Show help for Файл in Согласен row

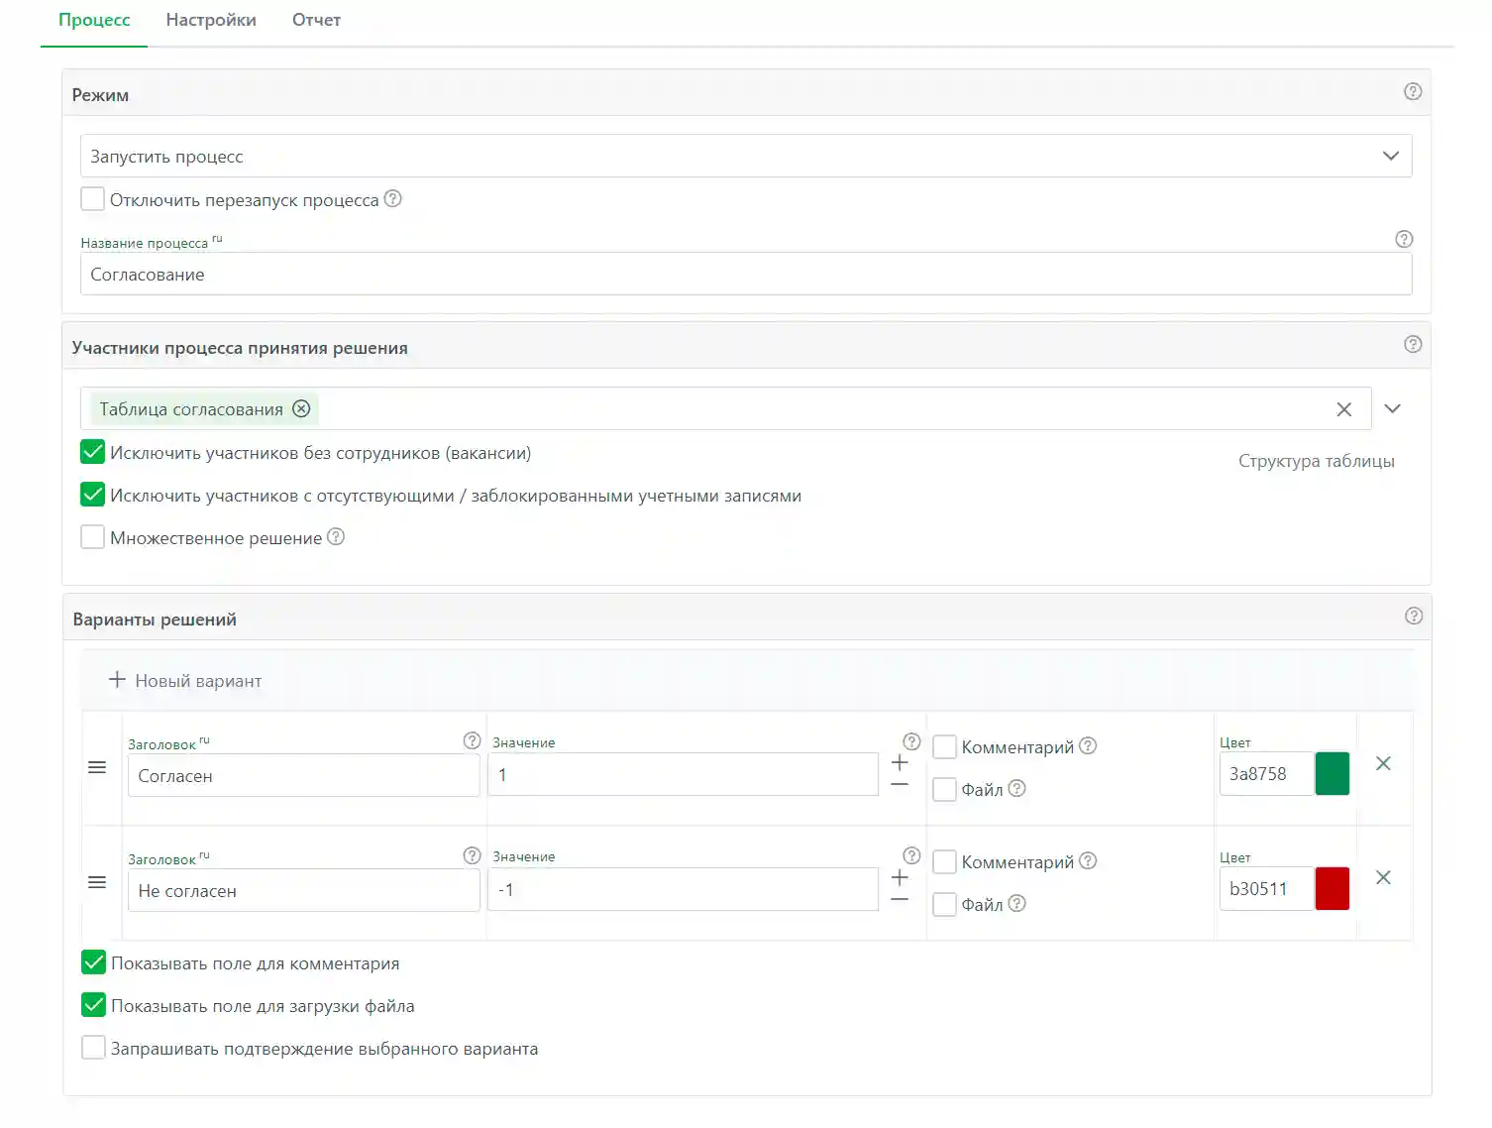(1016, 788)
